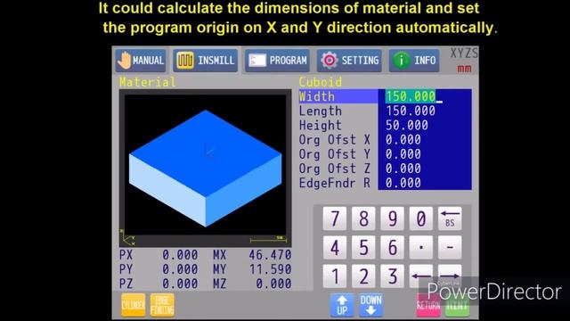
Task: Click the scale bar in preview
Action: pos(268,240)
